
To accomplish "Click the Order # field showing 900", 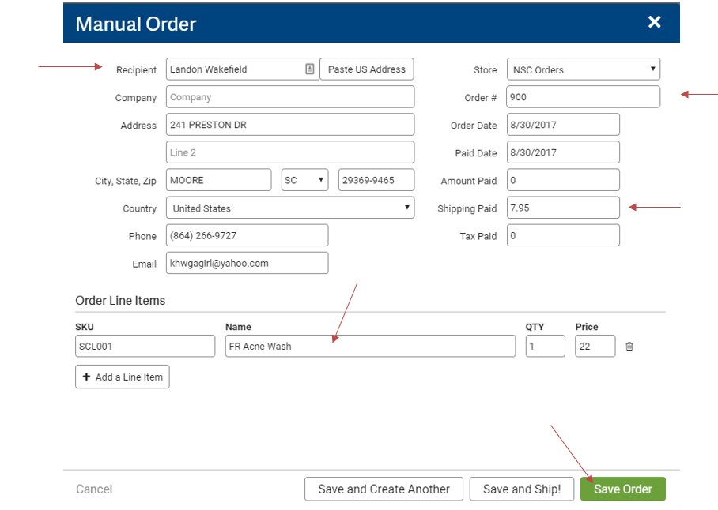I will click(584, 97).
